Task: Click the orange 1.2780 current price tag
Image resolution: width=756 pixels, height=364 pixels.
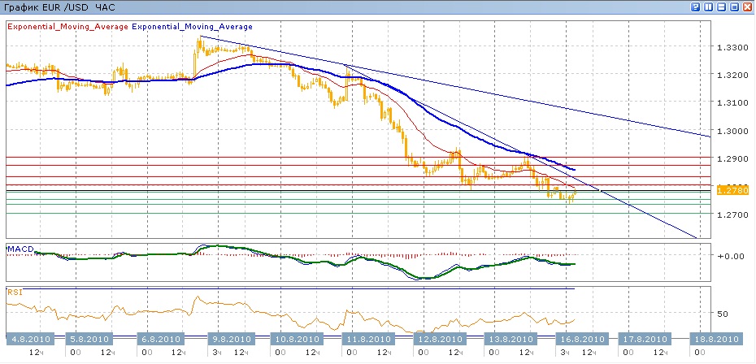Action: (732, 189)
